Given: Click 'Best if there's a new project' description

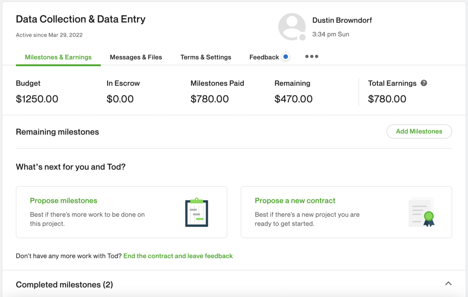Looking at the screenshot, I should [307, 219].
